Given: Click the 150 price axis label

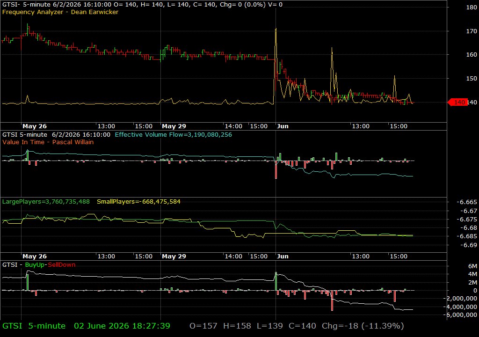Looking at the screenshot, I should [x=472, y=79].
